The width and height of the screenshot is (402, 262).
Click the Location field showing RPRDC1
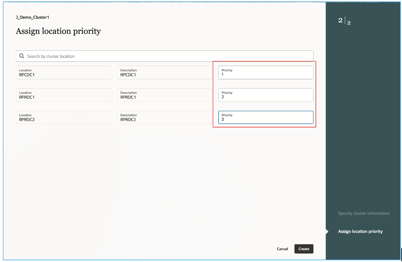63,95
